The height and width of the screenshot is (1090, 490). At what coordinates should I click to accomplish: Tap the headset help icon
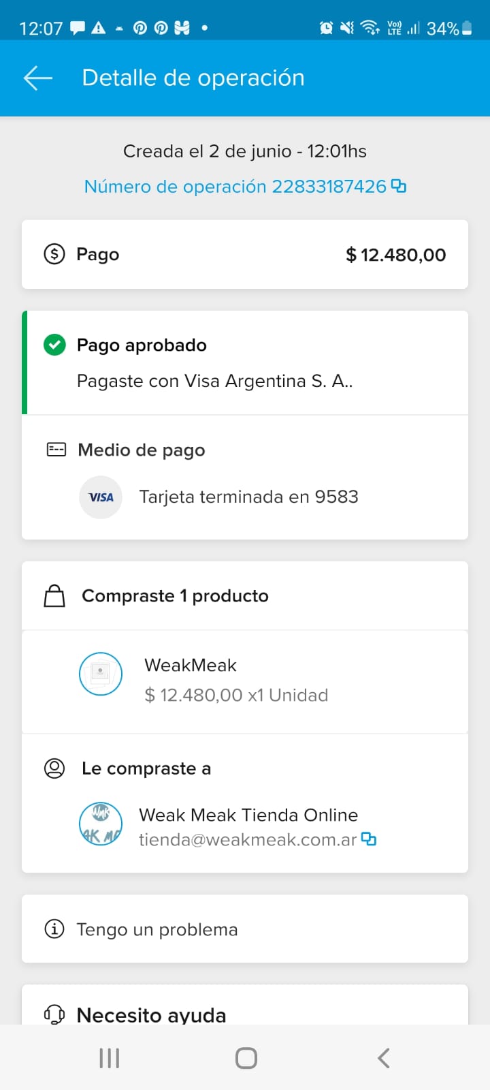pos(54,1014)
